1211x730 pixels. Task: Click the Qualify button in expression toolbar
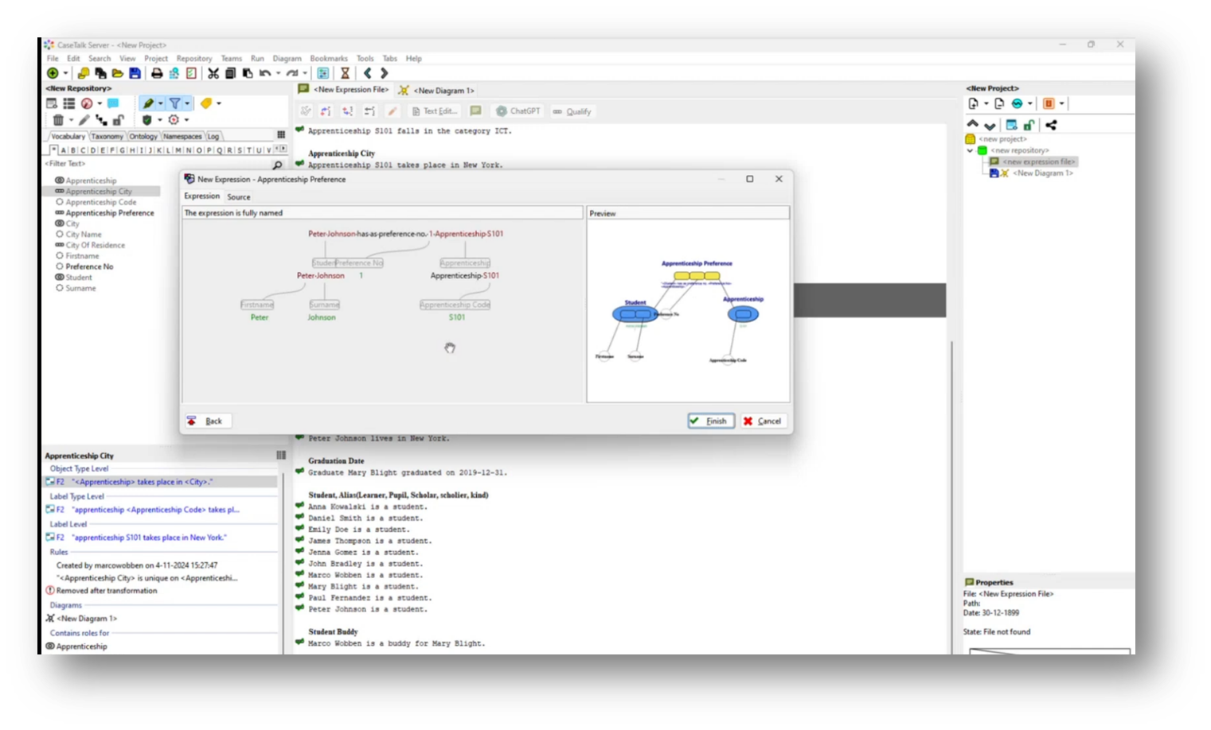(x=572, y=111)
